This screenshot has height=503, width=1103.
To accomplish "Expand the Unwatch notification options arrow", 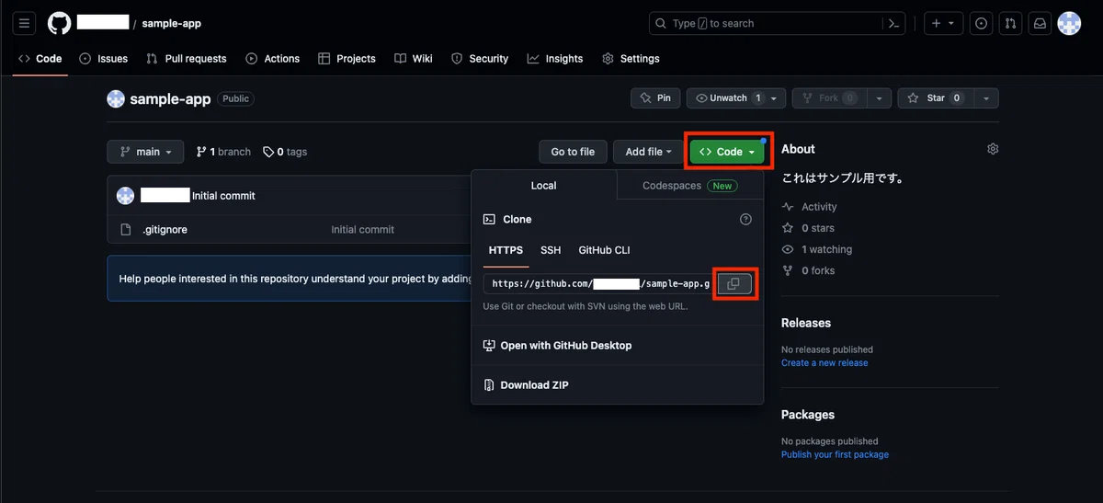I will 774,98.
